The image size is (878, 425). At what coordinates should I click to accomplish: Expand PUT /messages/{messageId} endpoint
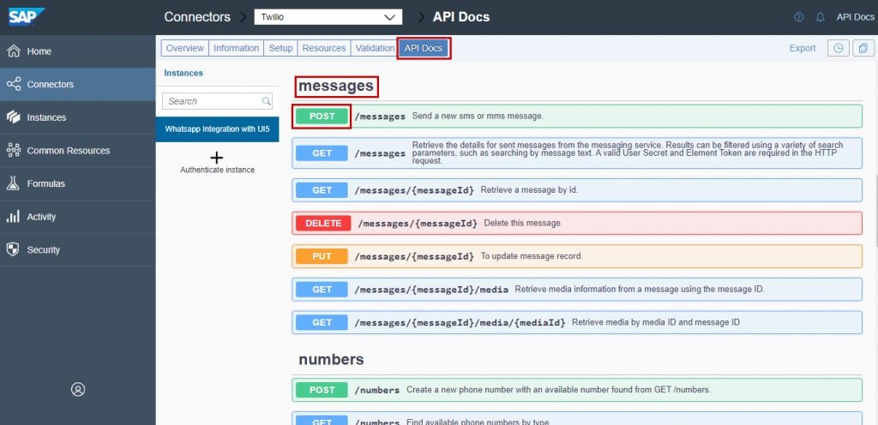coord(577,256)
